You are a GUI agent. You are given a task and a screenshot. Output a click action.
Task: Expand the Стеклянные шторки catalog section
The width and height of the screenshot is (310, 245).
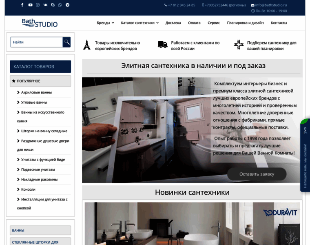tap(40, 241)
